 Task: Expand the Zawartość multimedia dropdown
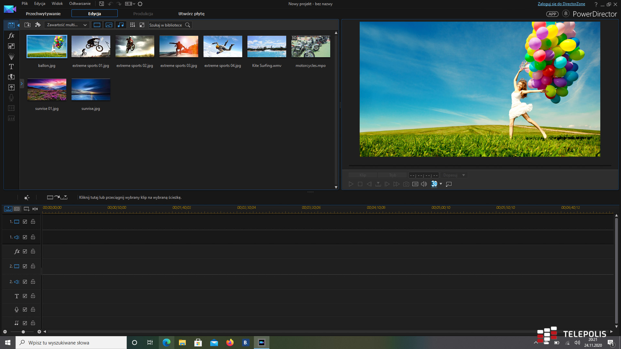tap(67, 25)
